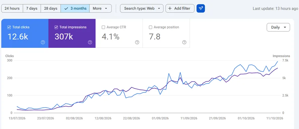Click the 02/08/2026 date axis label
This screenshot has width=299, height=129.
pos(74,118)
